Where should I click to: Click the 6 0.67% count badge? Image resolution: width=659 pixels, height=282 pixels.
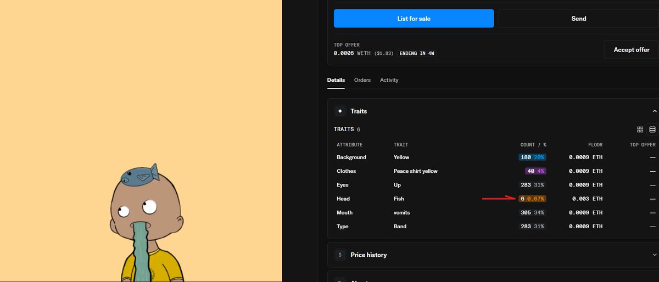(532, 199)
